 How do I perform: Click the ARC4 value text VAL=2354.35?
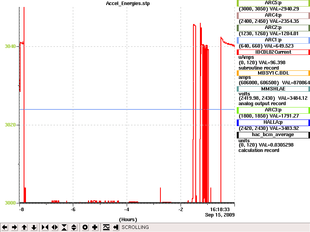coord(284,21)
